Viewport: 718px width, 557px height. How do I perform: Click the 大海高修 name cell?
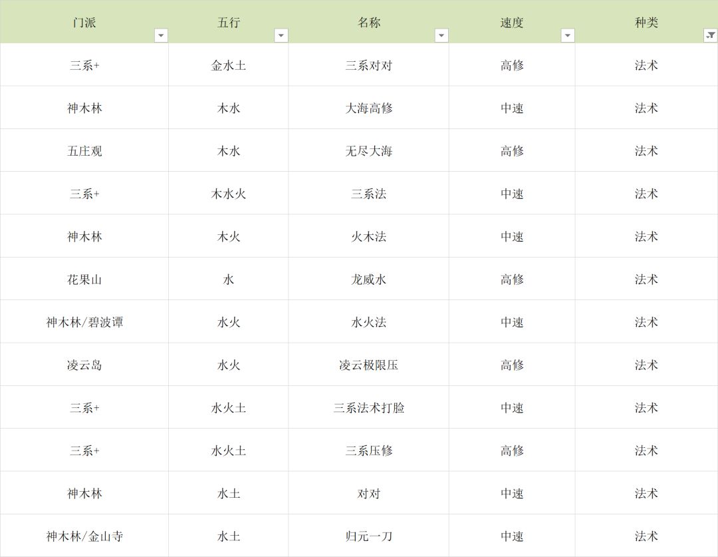click(x=368, y=108)
